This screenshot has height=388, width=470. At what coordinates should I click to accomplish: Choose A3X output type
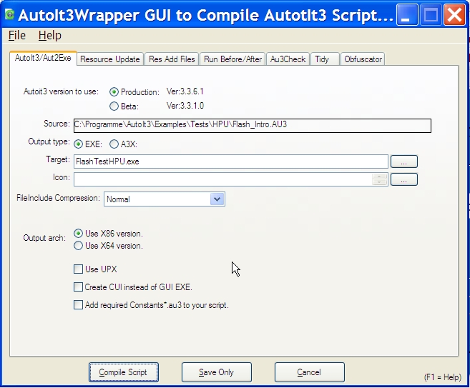coord(114,144)
